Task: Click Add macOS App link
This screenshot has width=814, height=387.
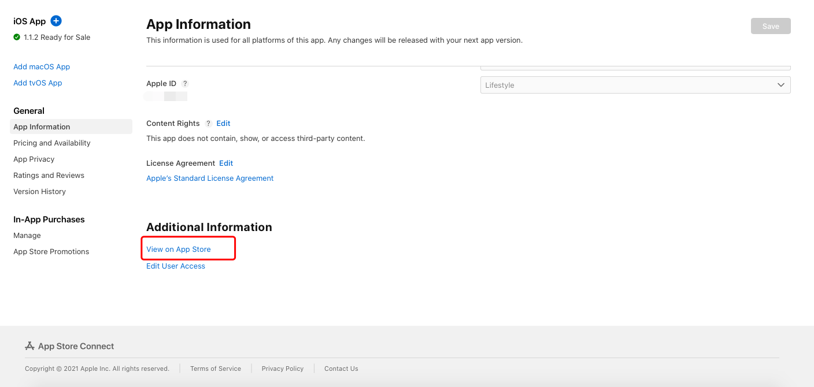Action: click(42, 66)
